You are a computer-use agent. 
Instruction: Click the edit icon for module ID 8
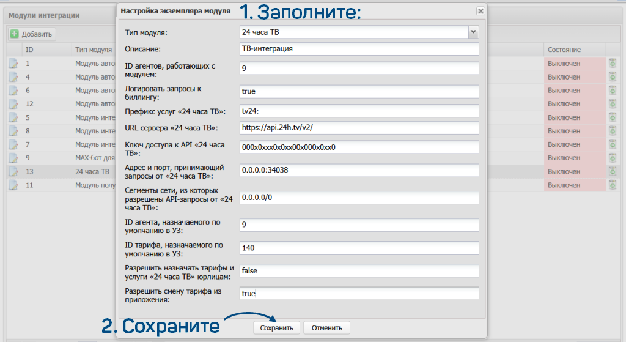click(x=13, y=131)
